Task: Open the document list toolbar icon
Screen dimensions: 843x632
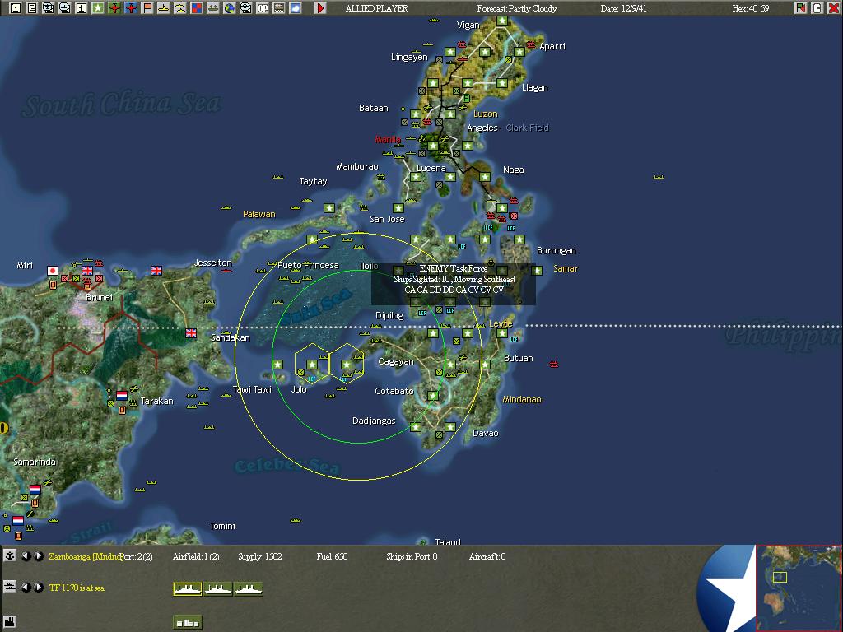Action: point(32,8)
